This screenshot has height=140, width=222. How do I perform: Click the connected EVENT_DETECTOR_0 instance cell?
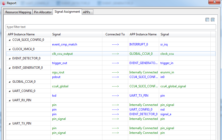[x=143, y=114]
